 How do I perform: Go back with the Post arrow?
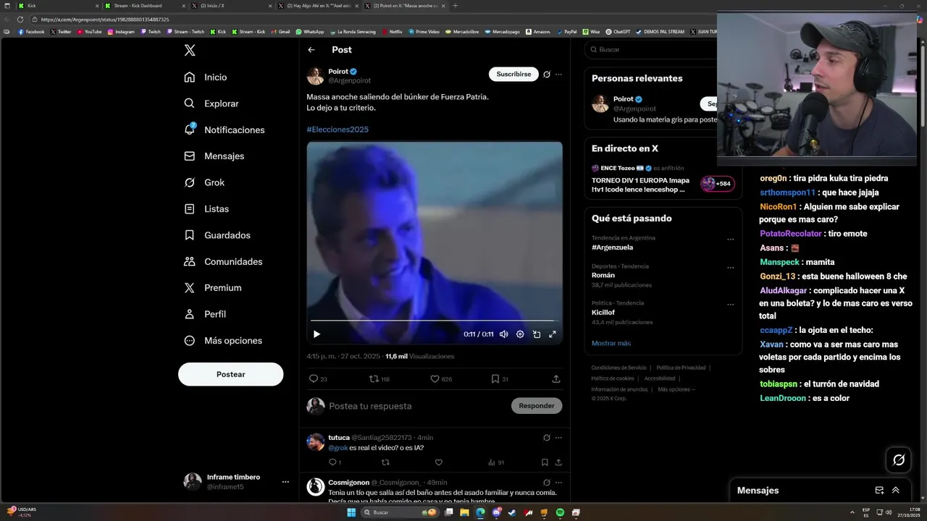coord(311,50)
